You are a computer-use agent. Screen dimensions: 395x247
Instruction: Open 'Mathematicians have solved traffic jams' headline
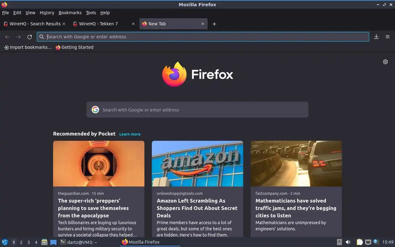pyautogui.click(x=296, y=208)
